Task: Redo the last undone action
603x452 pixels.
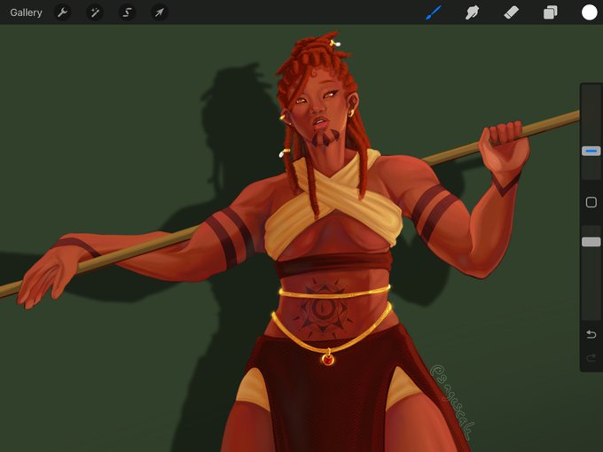Action: pyautogui.click(x=591, y=358)
